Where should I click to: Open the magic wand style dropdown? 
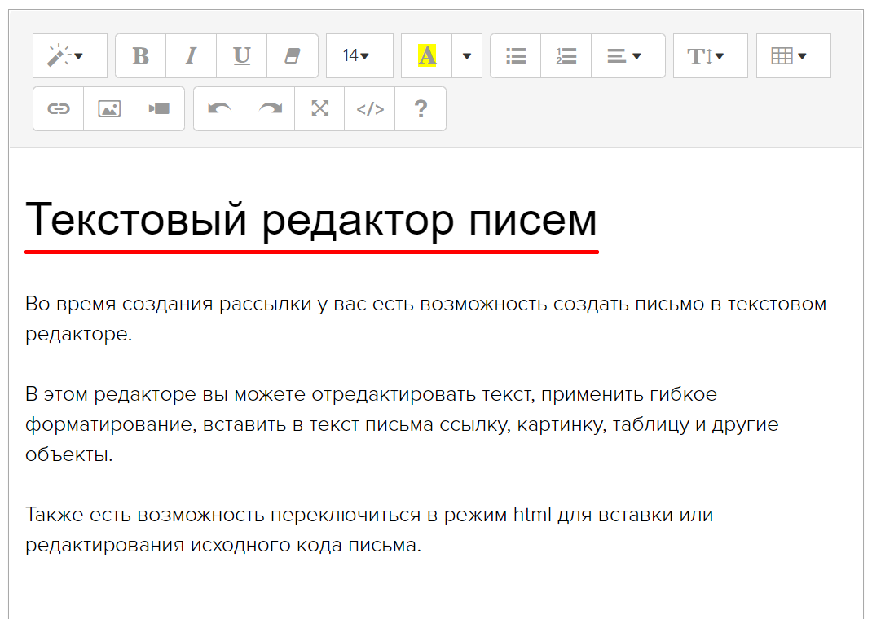point(69,56)
